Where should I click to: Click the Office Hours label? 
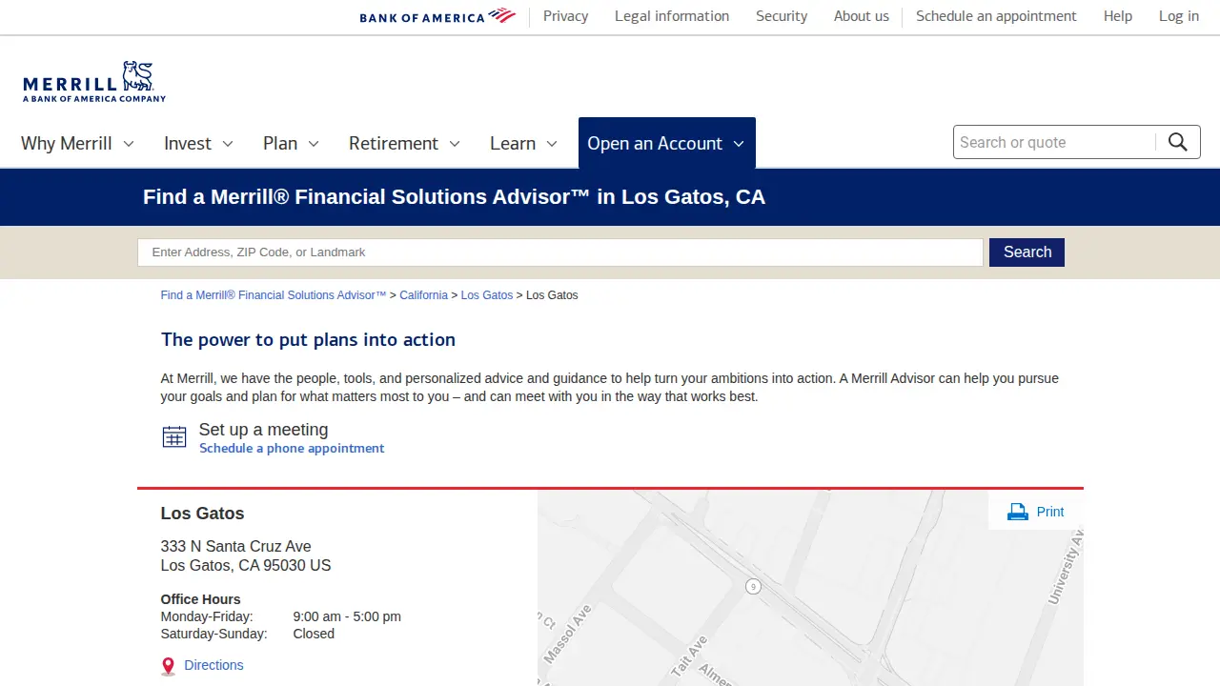[200, 599]
